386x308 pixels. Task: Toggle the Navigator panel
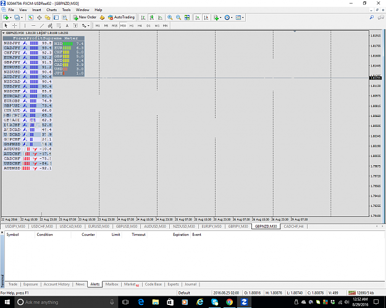48,17
